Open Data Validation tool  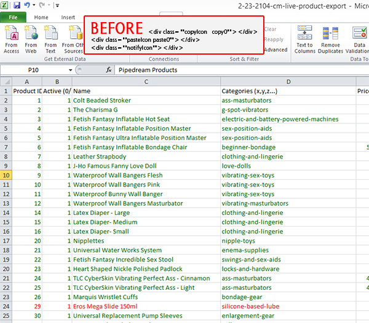(x=358, y=39)
